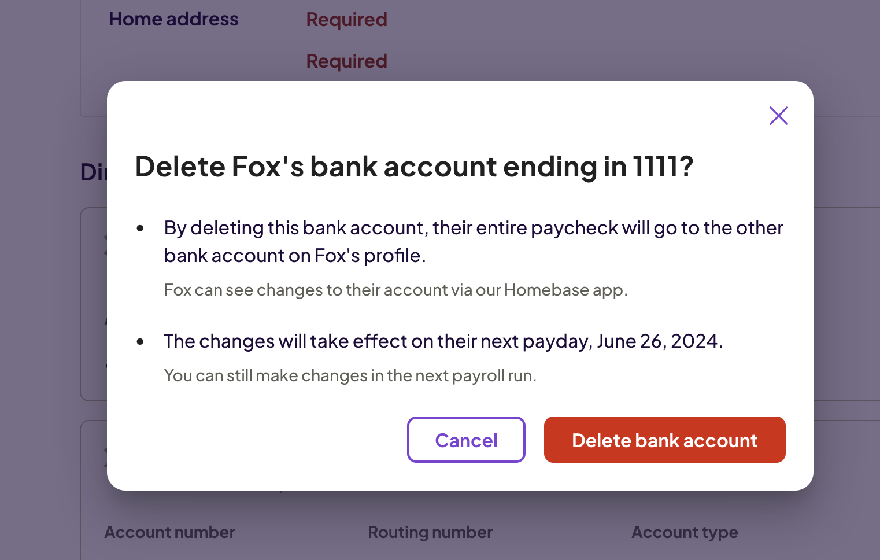
Task: Click the Routing number column header
Action: pos(430,532)
